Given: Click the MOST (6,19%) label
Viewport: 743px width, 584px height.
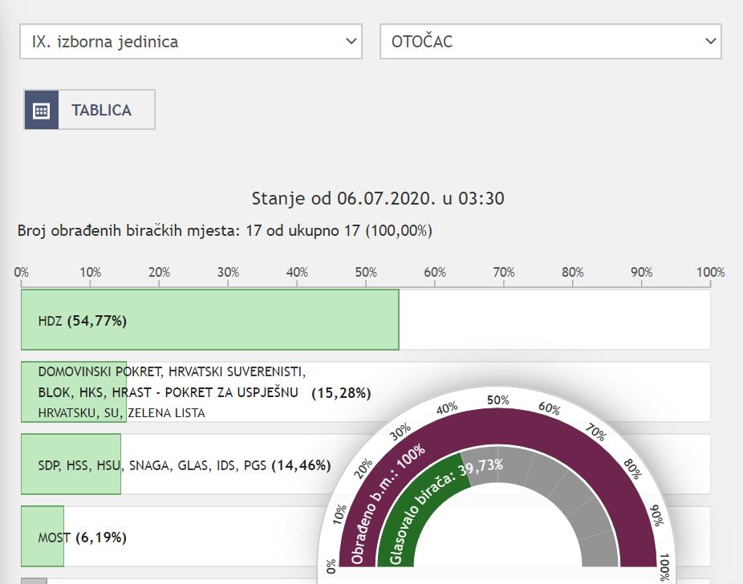Looking at the screenshot, I should coord(83,537).
